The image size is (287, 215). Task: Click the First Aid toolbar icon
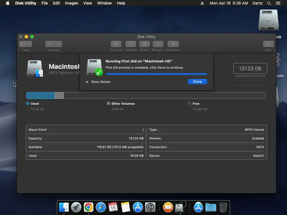(116, 44)
